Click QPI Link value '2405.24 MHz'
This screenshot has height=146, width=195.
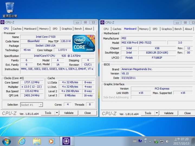point(32,95)
